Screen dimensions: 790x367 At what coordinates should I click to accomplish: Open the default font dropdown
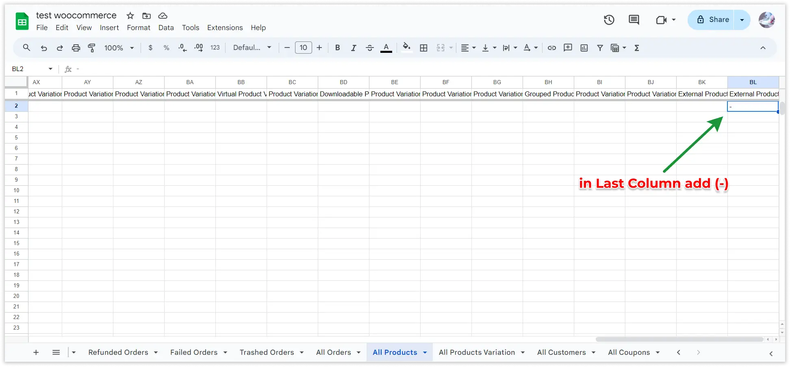(252, 48)
